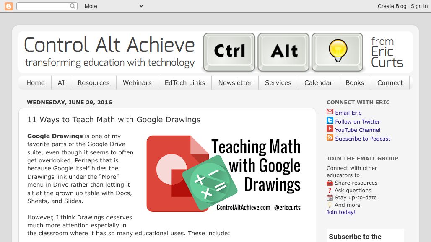Click the red question mark icon by Ask questions
This screenshot has height=242, width=431.
330,191
